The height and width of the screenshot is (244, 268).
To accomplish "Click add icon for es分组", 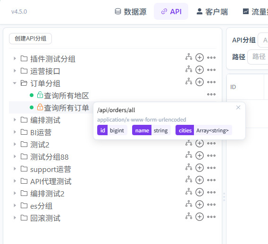I will click(x=200, y=204).
